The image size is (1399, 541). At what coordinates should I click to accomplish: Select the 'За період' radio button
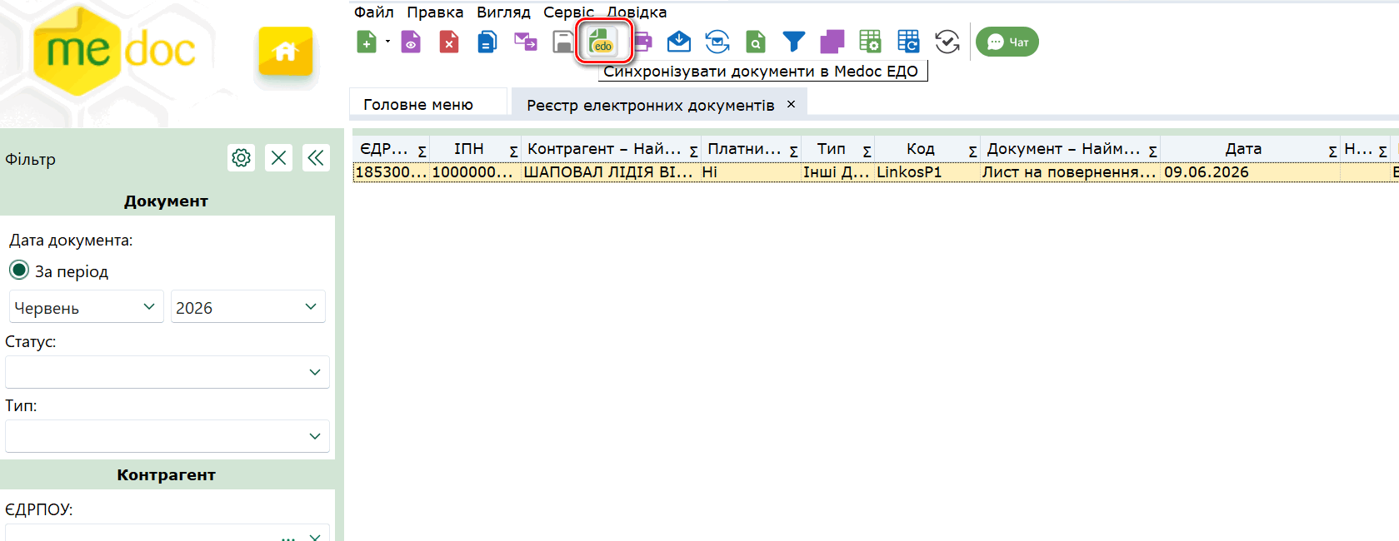(19, 270)
